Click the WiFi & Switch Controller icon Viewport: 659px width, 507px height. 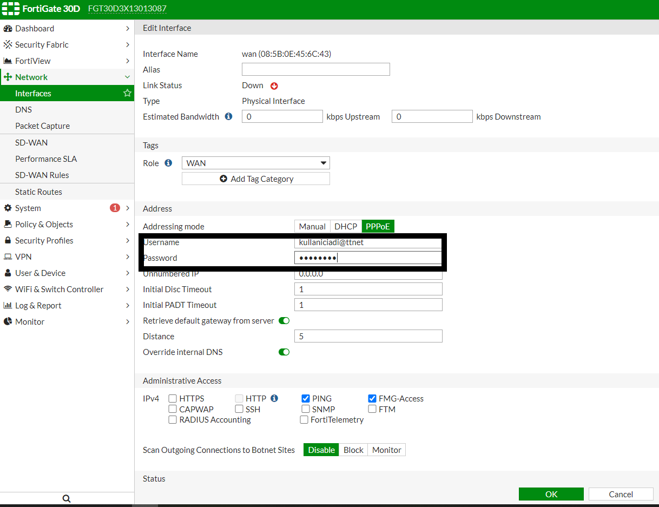[x=8, y=289]
